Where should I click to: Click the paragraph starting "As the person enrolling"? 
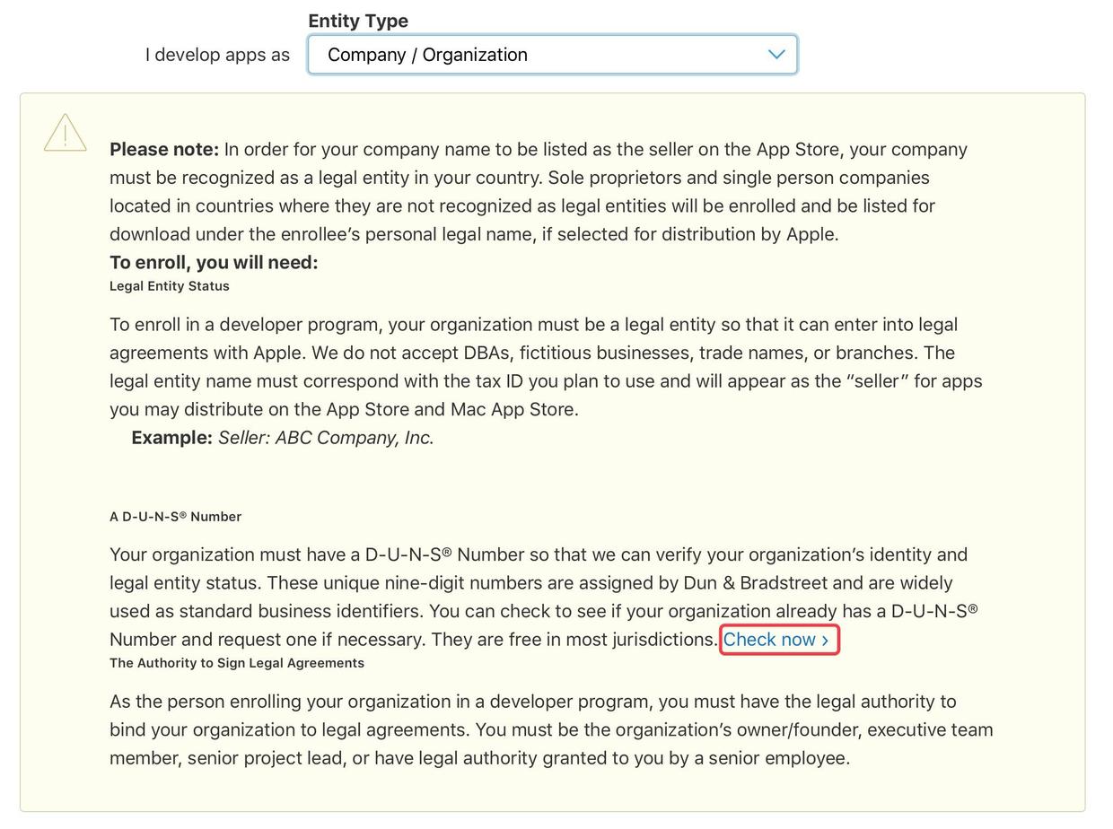(x=551, y=729)
